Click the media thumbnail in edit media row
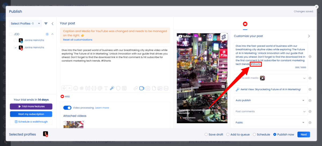Screen dimensions: 322x146 [262, 78]
